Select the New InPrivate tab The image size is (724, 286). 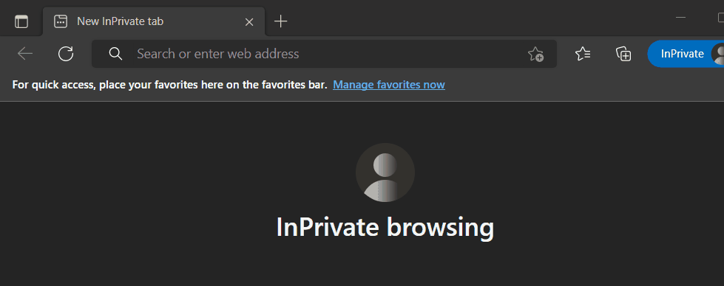coord(154,21)
